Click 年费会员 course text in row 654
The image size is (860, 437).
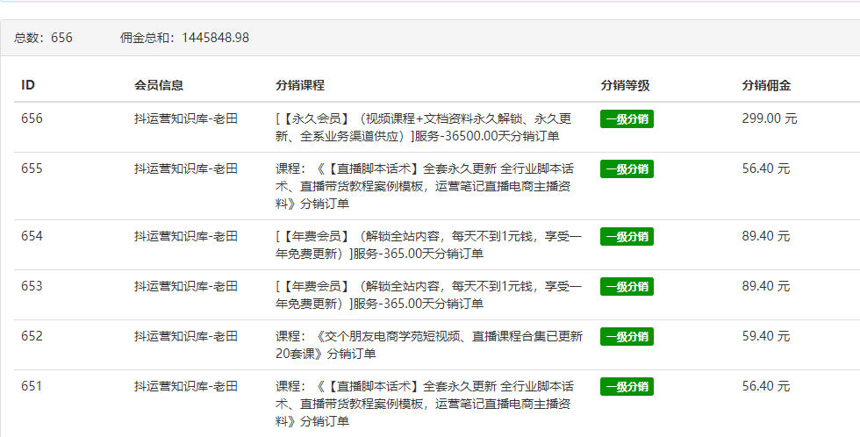[x=428, y=245]
